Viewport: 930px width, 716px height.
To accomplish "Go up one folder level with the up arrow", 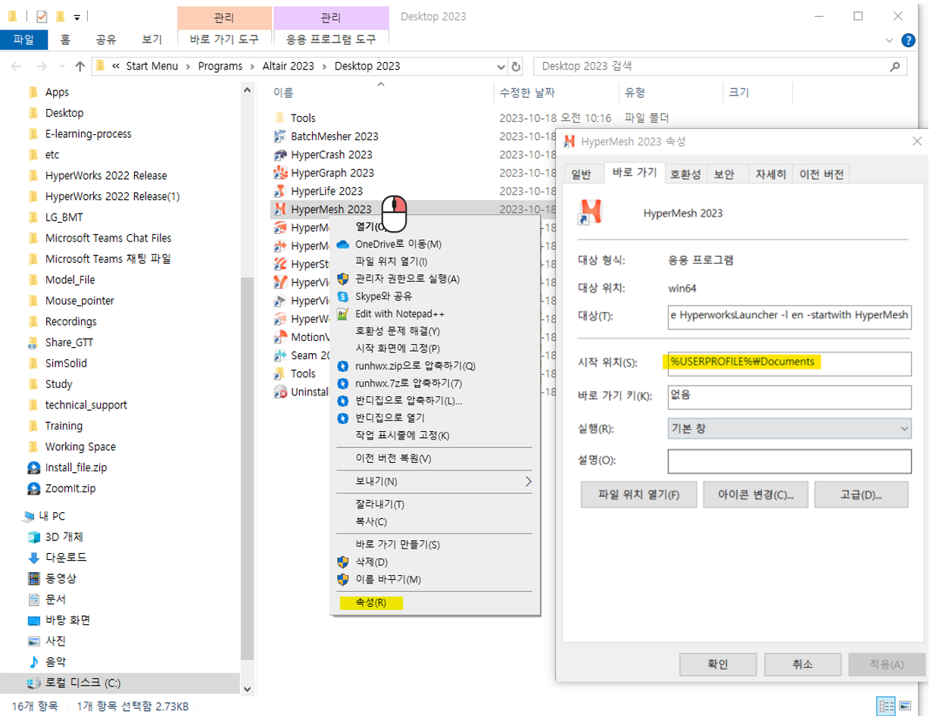I will tap(80, 66).
